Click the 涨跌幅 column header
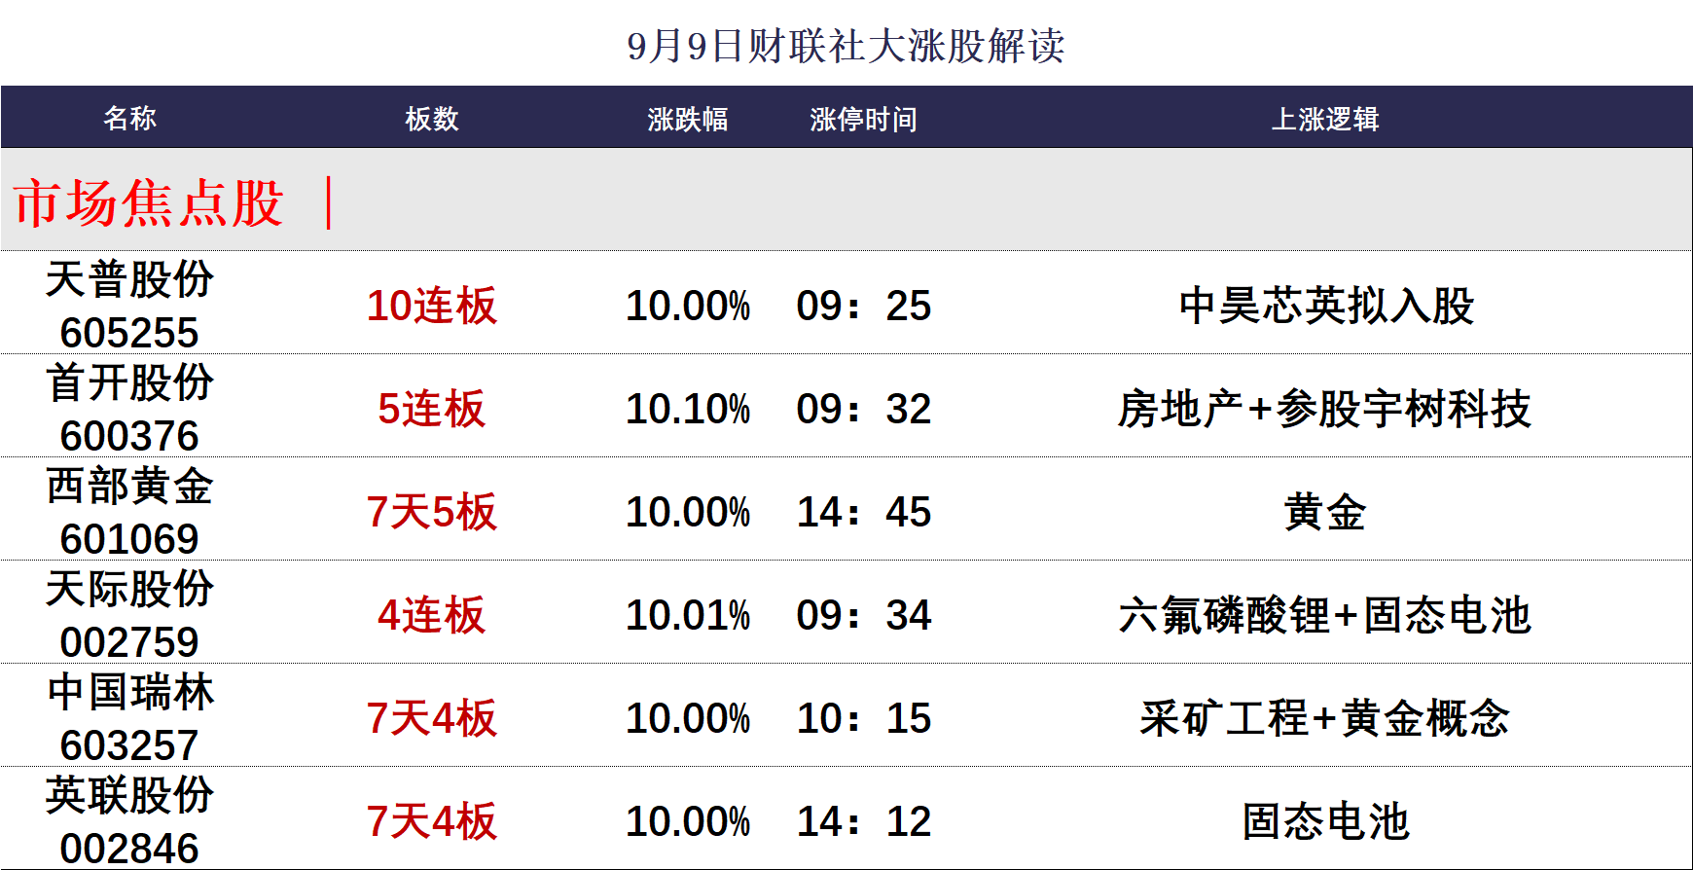 687,119
